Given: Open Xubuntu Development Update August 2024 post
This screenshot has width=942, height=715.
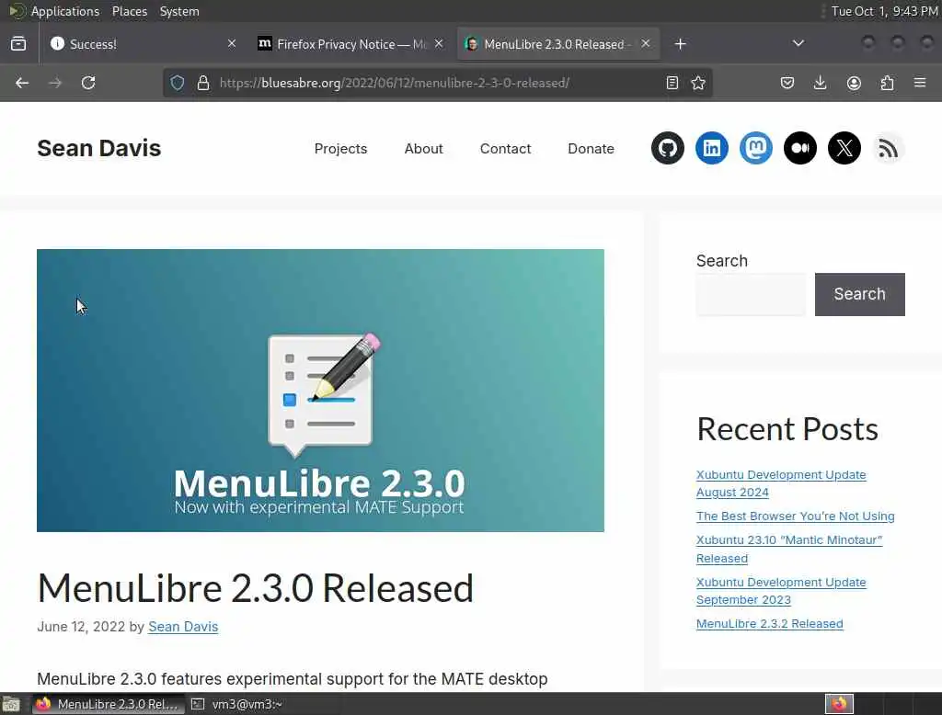Looking at the screenshot, I should pyautogui.click(x=781, y=483).
